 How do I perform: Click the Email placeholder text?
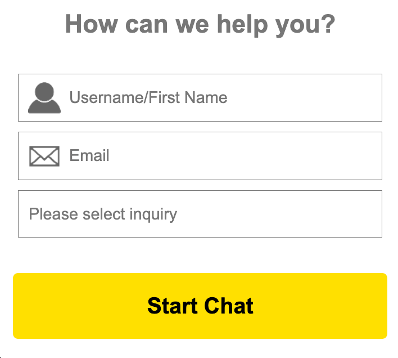[89, 156]
